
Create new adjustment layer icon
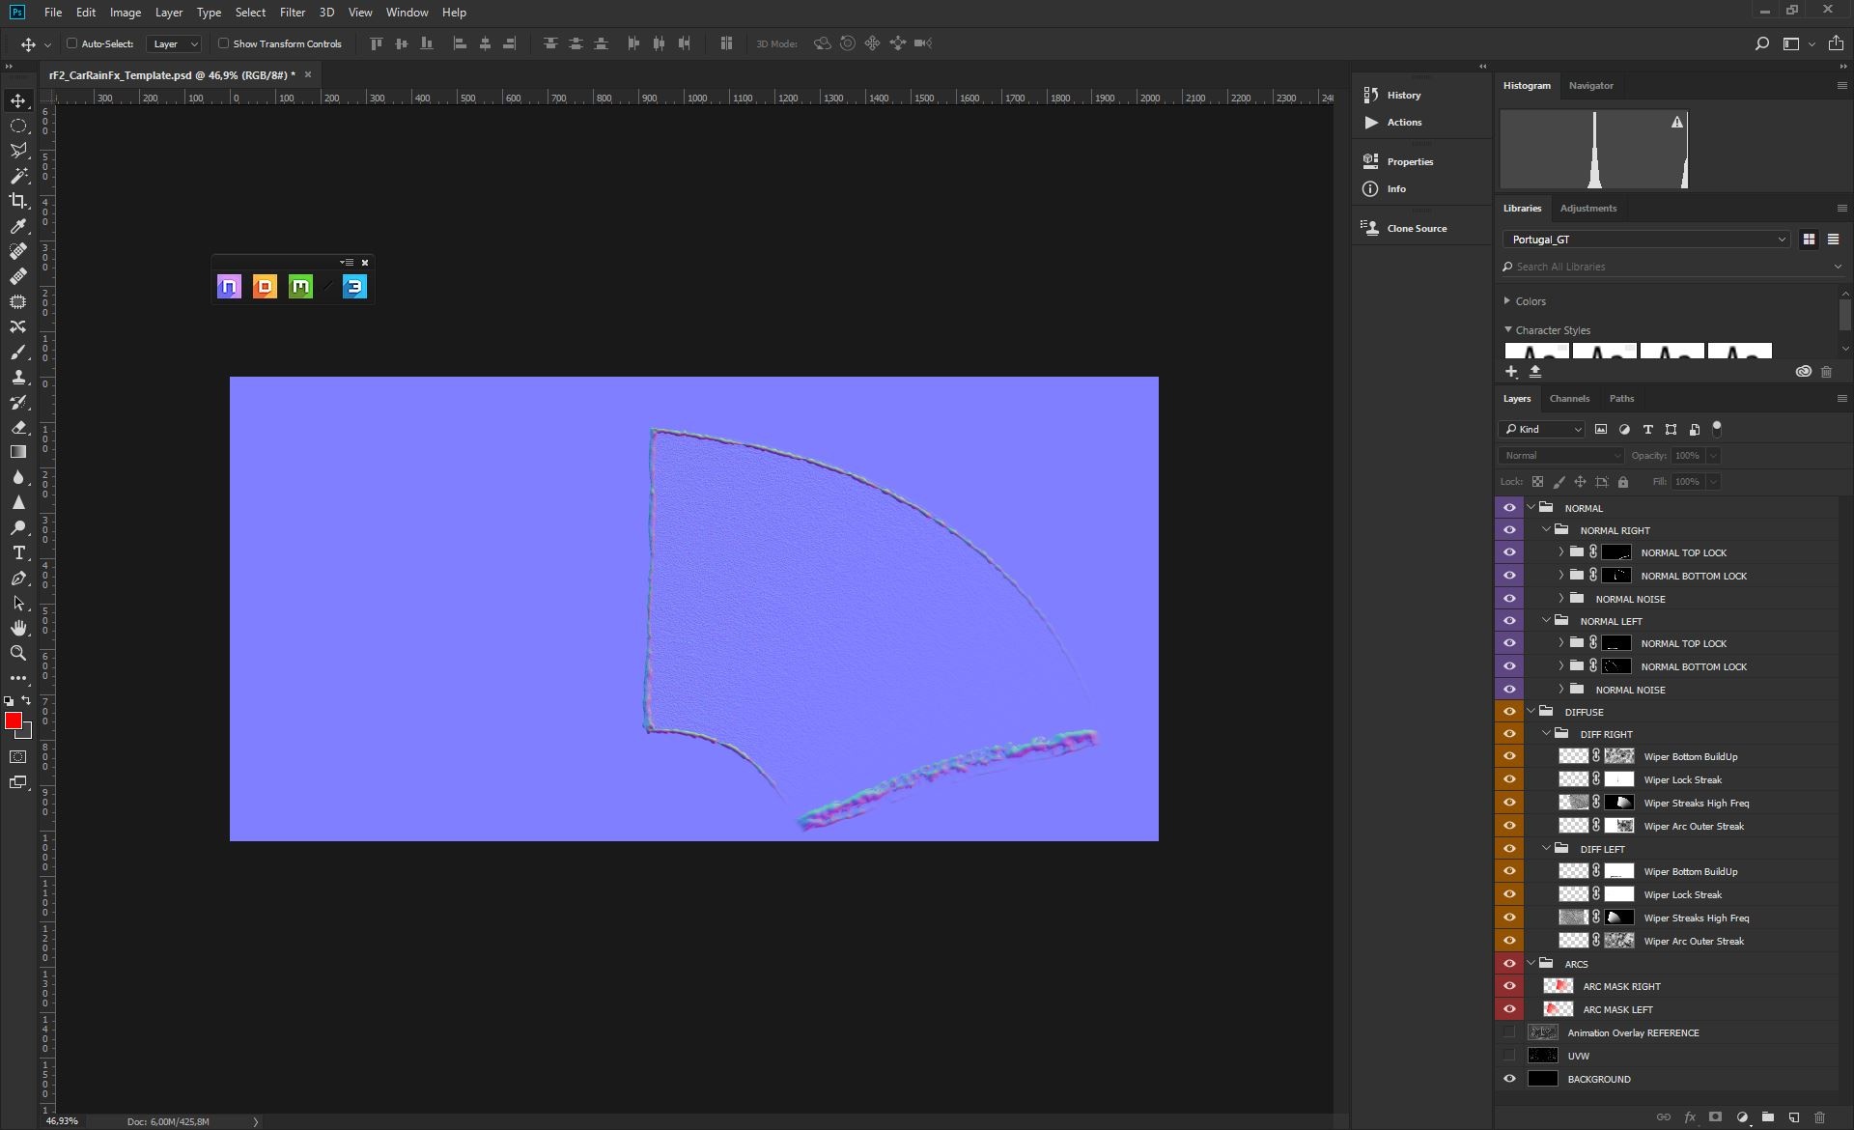click(x=1742, y=1117)
